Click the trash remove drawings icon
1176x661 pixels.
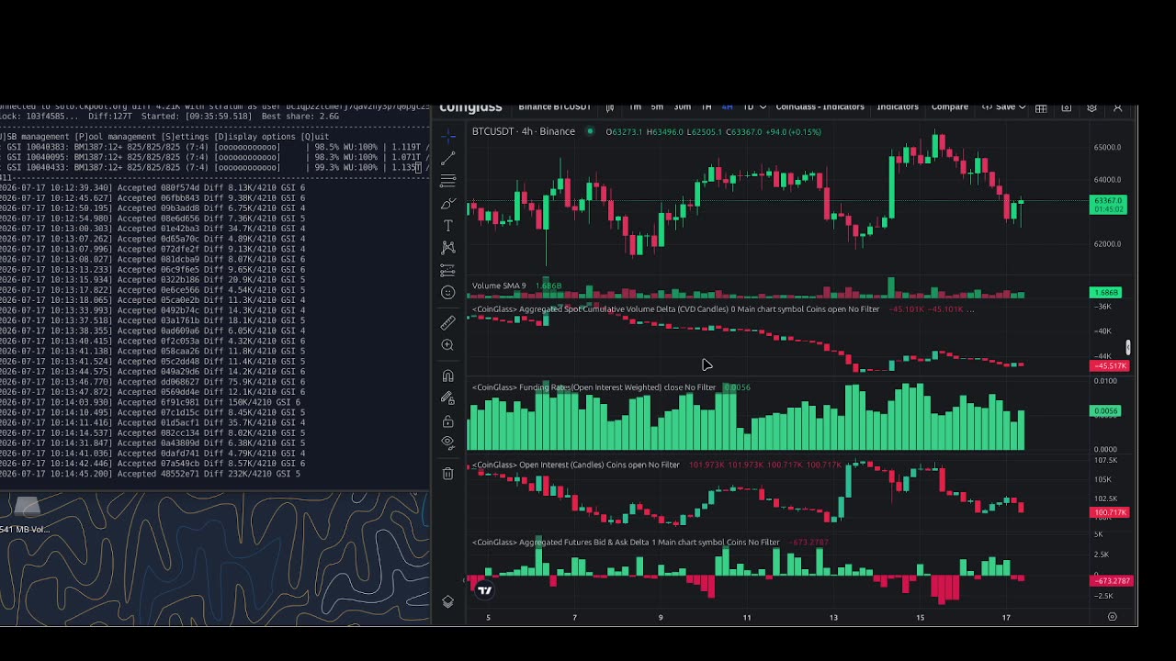click(448, 474)
